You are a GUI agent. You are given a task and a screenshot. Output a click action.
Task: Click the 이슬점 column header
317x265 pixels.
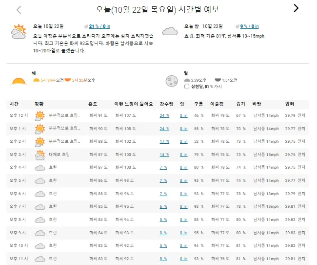pos(217,104)
